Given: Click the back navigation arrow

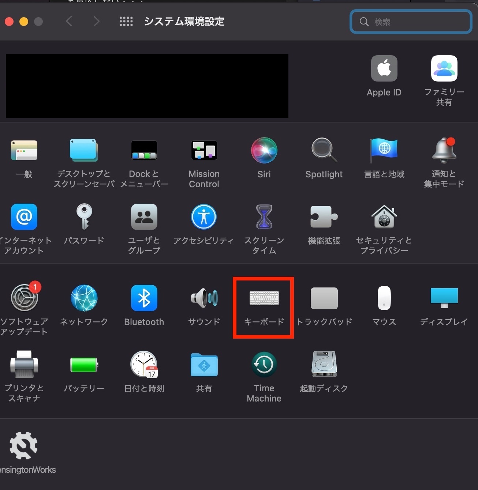Looking at the screenshot, I should [69, 21].
